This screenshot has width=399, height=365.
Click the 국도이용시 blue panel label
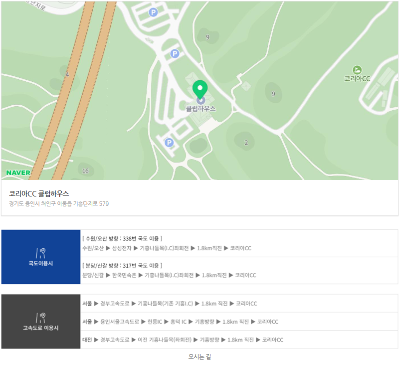(x=40, y=263)
